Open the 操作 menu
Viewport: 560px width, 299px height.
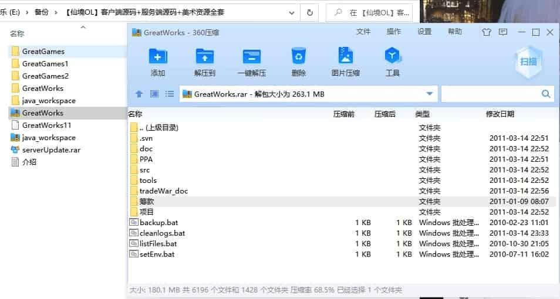point(393,32)
